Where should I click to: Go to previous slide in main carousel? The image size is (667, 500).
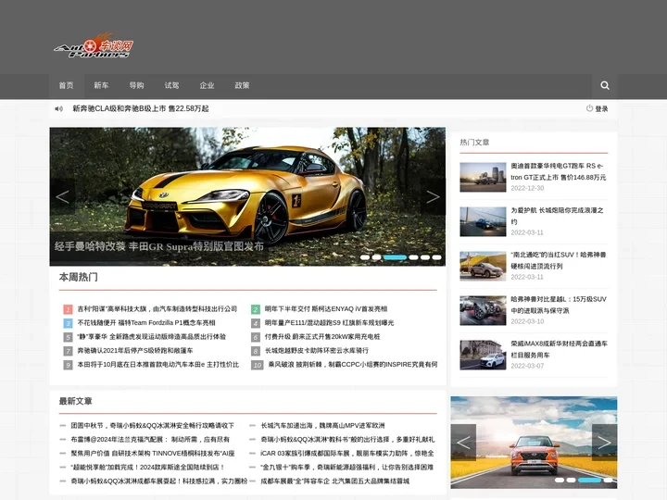tap(63, 196)
